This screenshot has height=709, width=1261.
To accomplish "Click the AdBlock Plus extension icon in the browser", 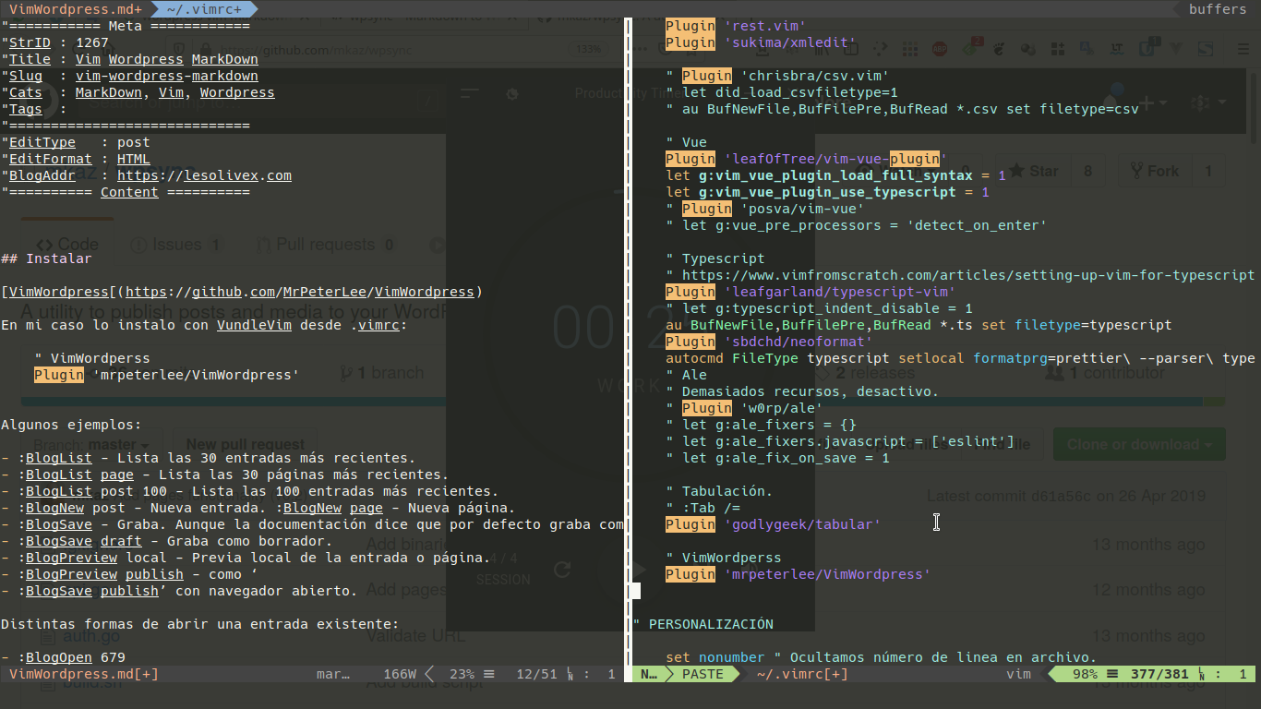I will click(939, 49).
